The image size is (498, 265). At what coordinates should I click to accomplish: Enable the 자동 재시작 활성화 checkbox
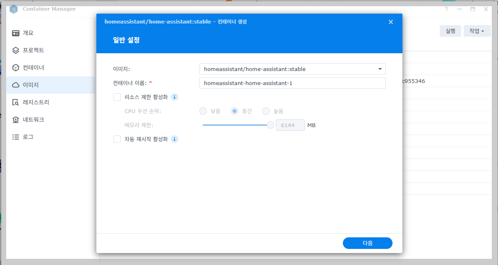(117, 140)
